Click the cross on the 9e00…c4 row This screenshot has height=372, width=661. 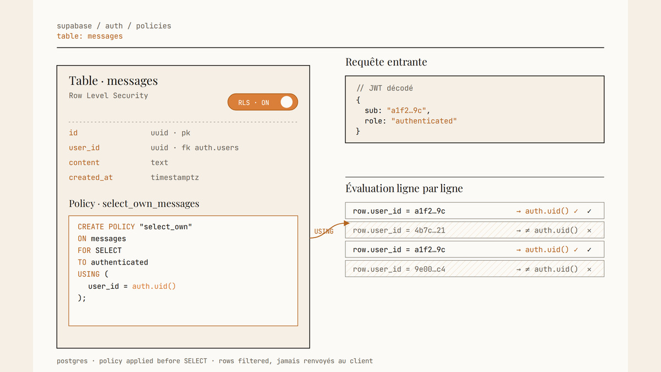(x=589, y=269)
